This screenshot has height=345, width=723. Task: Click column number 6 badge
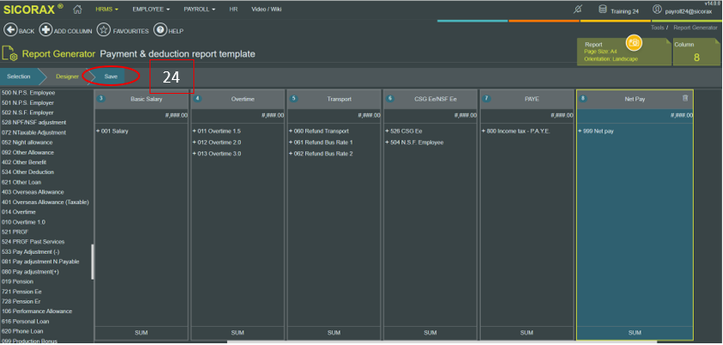[390, 99]
